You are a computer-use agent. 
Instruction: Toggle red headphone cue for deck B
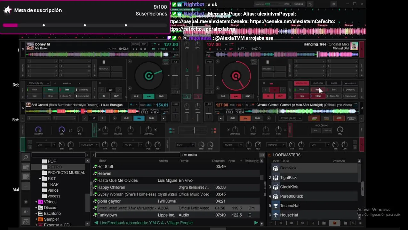pyautogui.click(x=198, y=96)
